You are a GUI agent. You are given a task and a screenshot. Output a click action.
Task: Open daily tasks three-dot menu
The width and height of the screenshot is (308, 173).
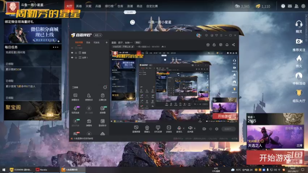[x=55, y=47]
